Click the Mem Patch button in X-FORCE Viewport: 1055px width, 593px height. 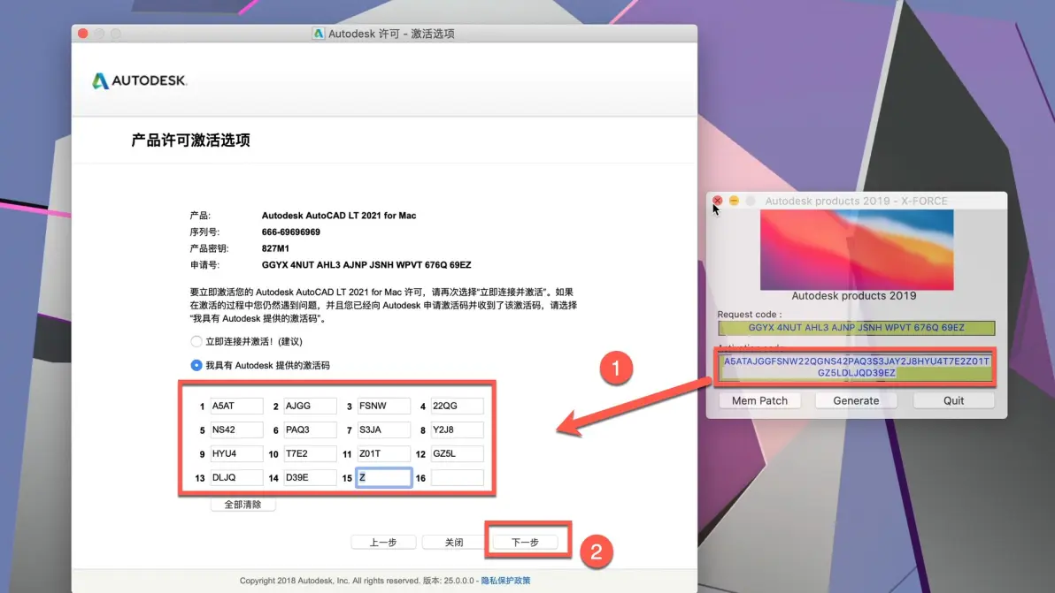coord(759,401)
